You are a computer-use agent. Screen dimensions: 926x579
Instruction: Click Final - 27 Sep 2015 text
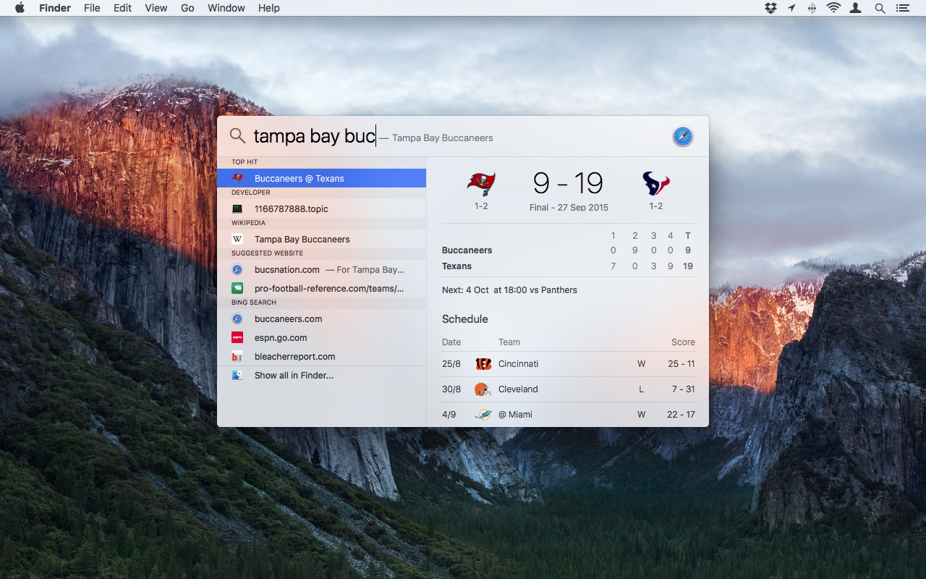point(569,207)
